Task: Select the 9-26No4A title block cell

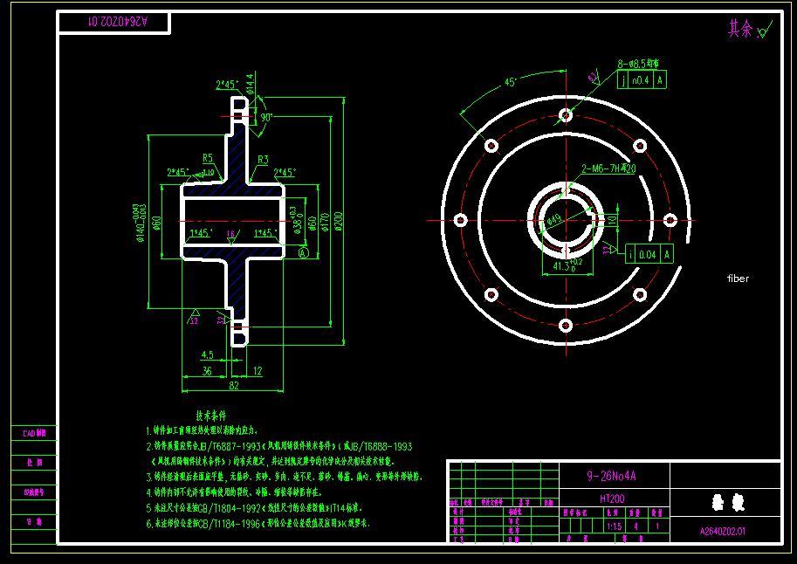Action: [611, 476]
